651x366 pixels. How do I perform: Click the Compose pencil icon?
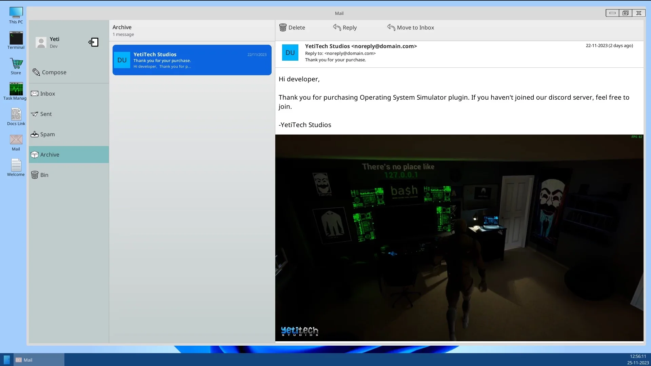[36, 72]
